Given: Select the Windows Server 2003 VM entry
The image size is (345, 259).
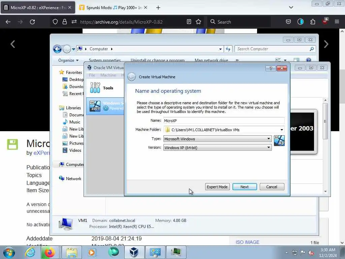Looking at the screenshot, I should (x=105, y=106).
